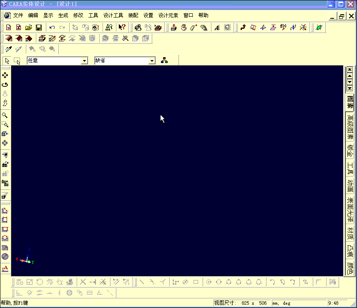Screen dimensions: 357x308
Task: Open the 设计工具 menu
Action: (x=113, y=15)
